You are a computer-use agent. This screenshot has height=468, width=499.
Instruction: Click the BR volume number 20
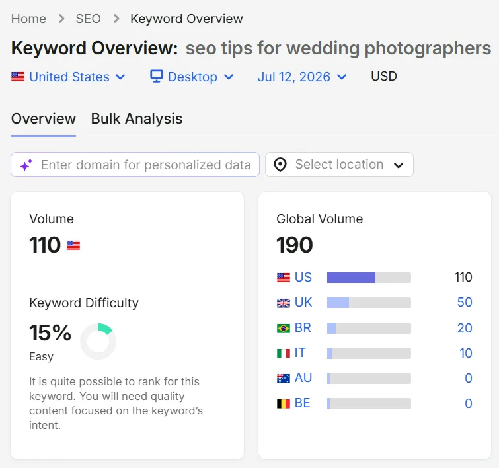tap(465, 328)
